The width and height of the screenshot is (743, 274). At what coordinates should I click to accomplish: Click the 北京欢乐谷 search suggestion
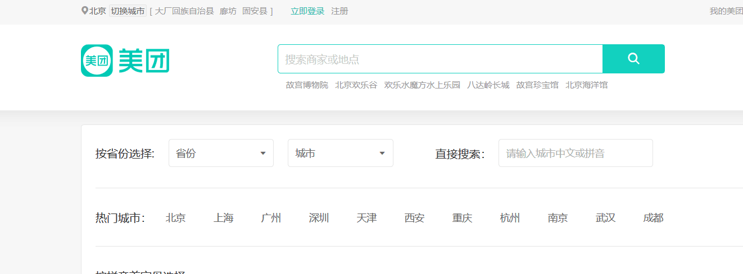[356, 85]
